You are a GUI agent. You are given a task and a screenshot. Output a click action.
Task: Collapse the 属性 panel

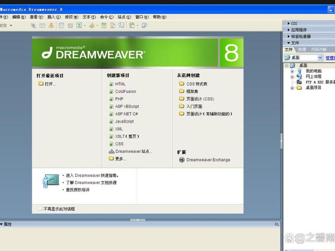click(x=1, y=224)
